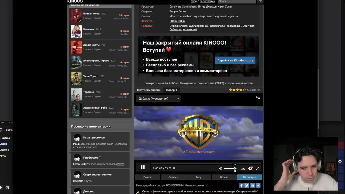The height and width of the screenshot is (194, 345).
Task: Click the avatar icon beside Сверхъестественное comment
Action: pyautogui.click(x=77, y=175)
